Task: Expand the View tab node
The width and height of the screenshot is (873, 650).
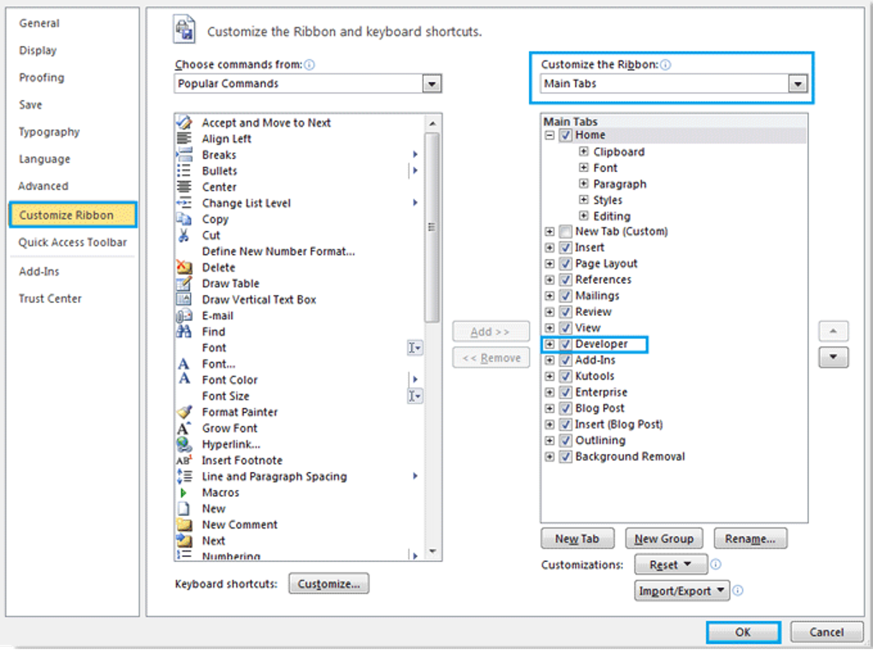Action: click(x=549, y=328)
